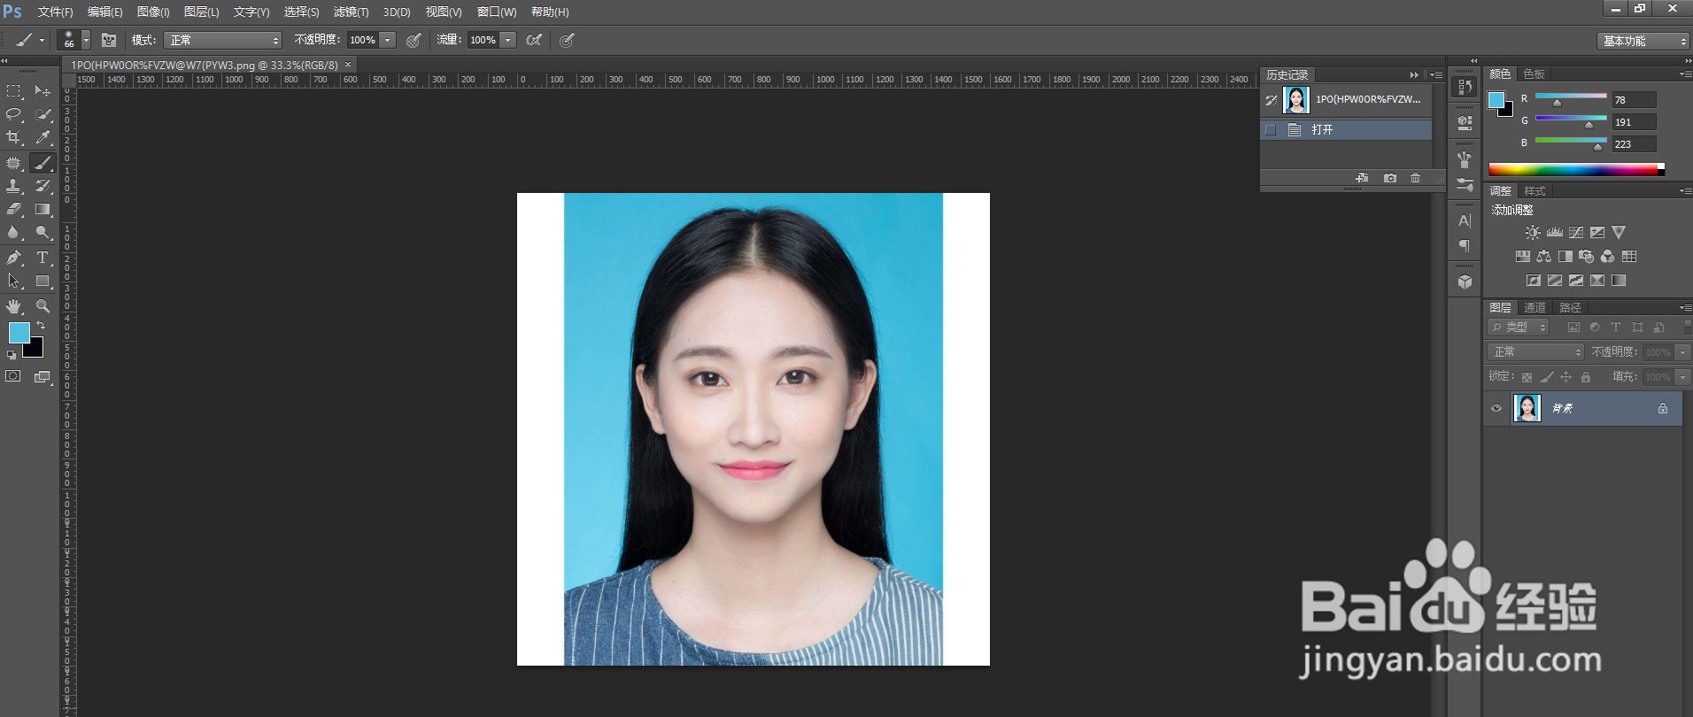Switch to 色板 tab
1693x717 pixels.
click(x=1534, y=74)
